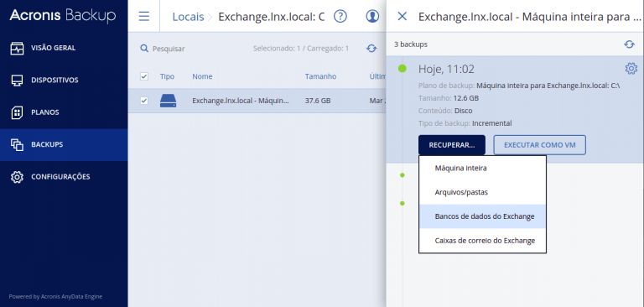Refresh the 3 backups panel

click(x=629, y=44)
